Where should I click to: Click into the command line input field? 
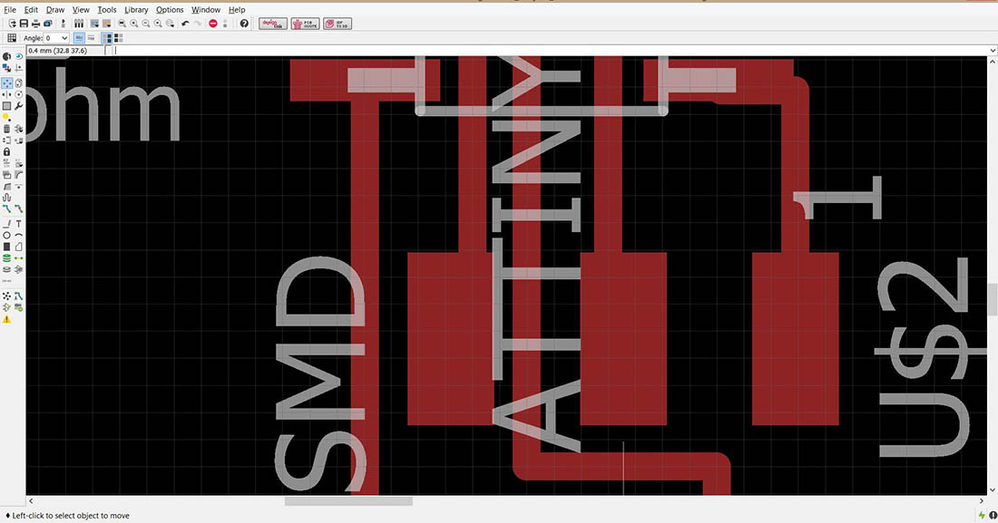click(x=551, y=50)
